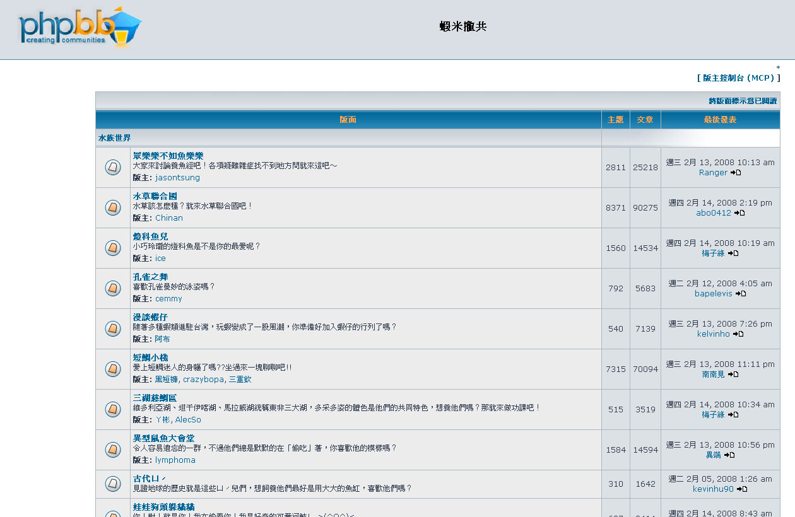Click 將版面標示為已閱讀 link
Image resolution: width=795 pixels, height=517 pixels.
tap(743, 101)
